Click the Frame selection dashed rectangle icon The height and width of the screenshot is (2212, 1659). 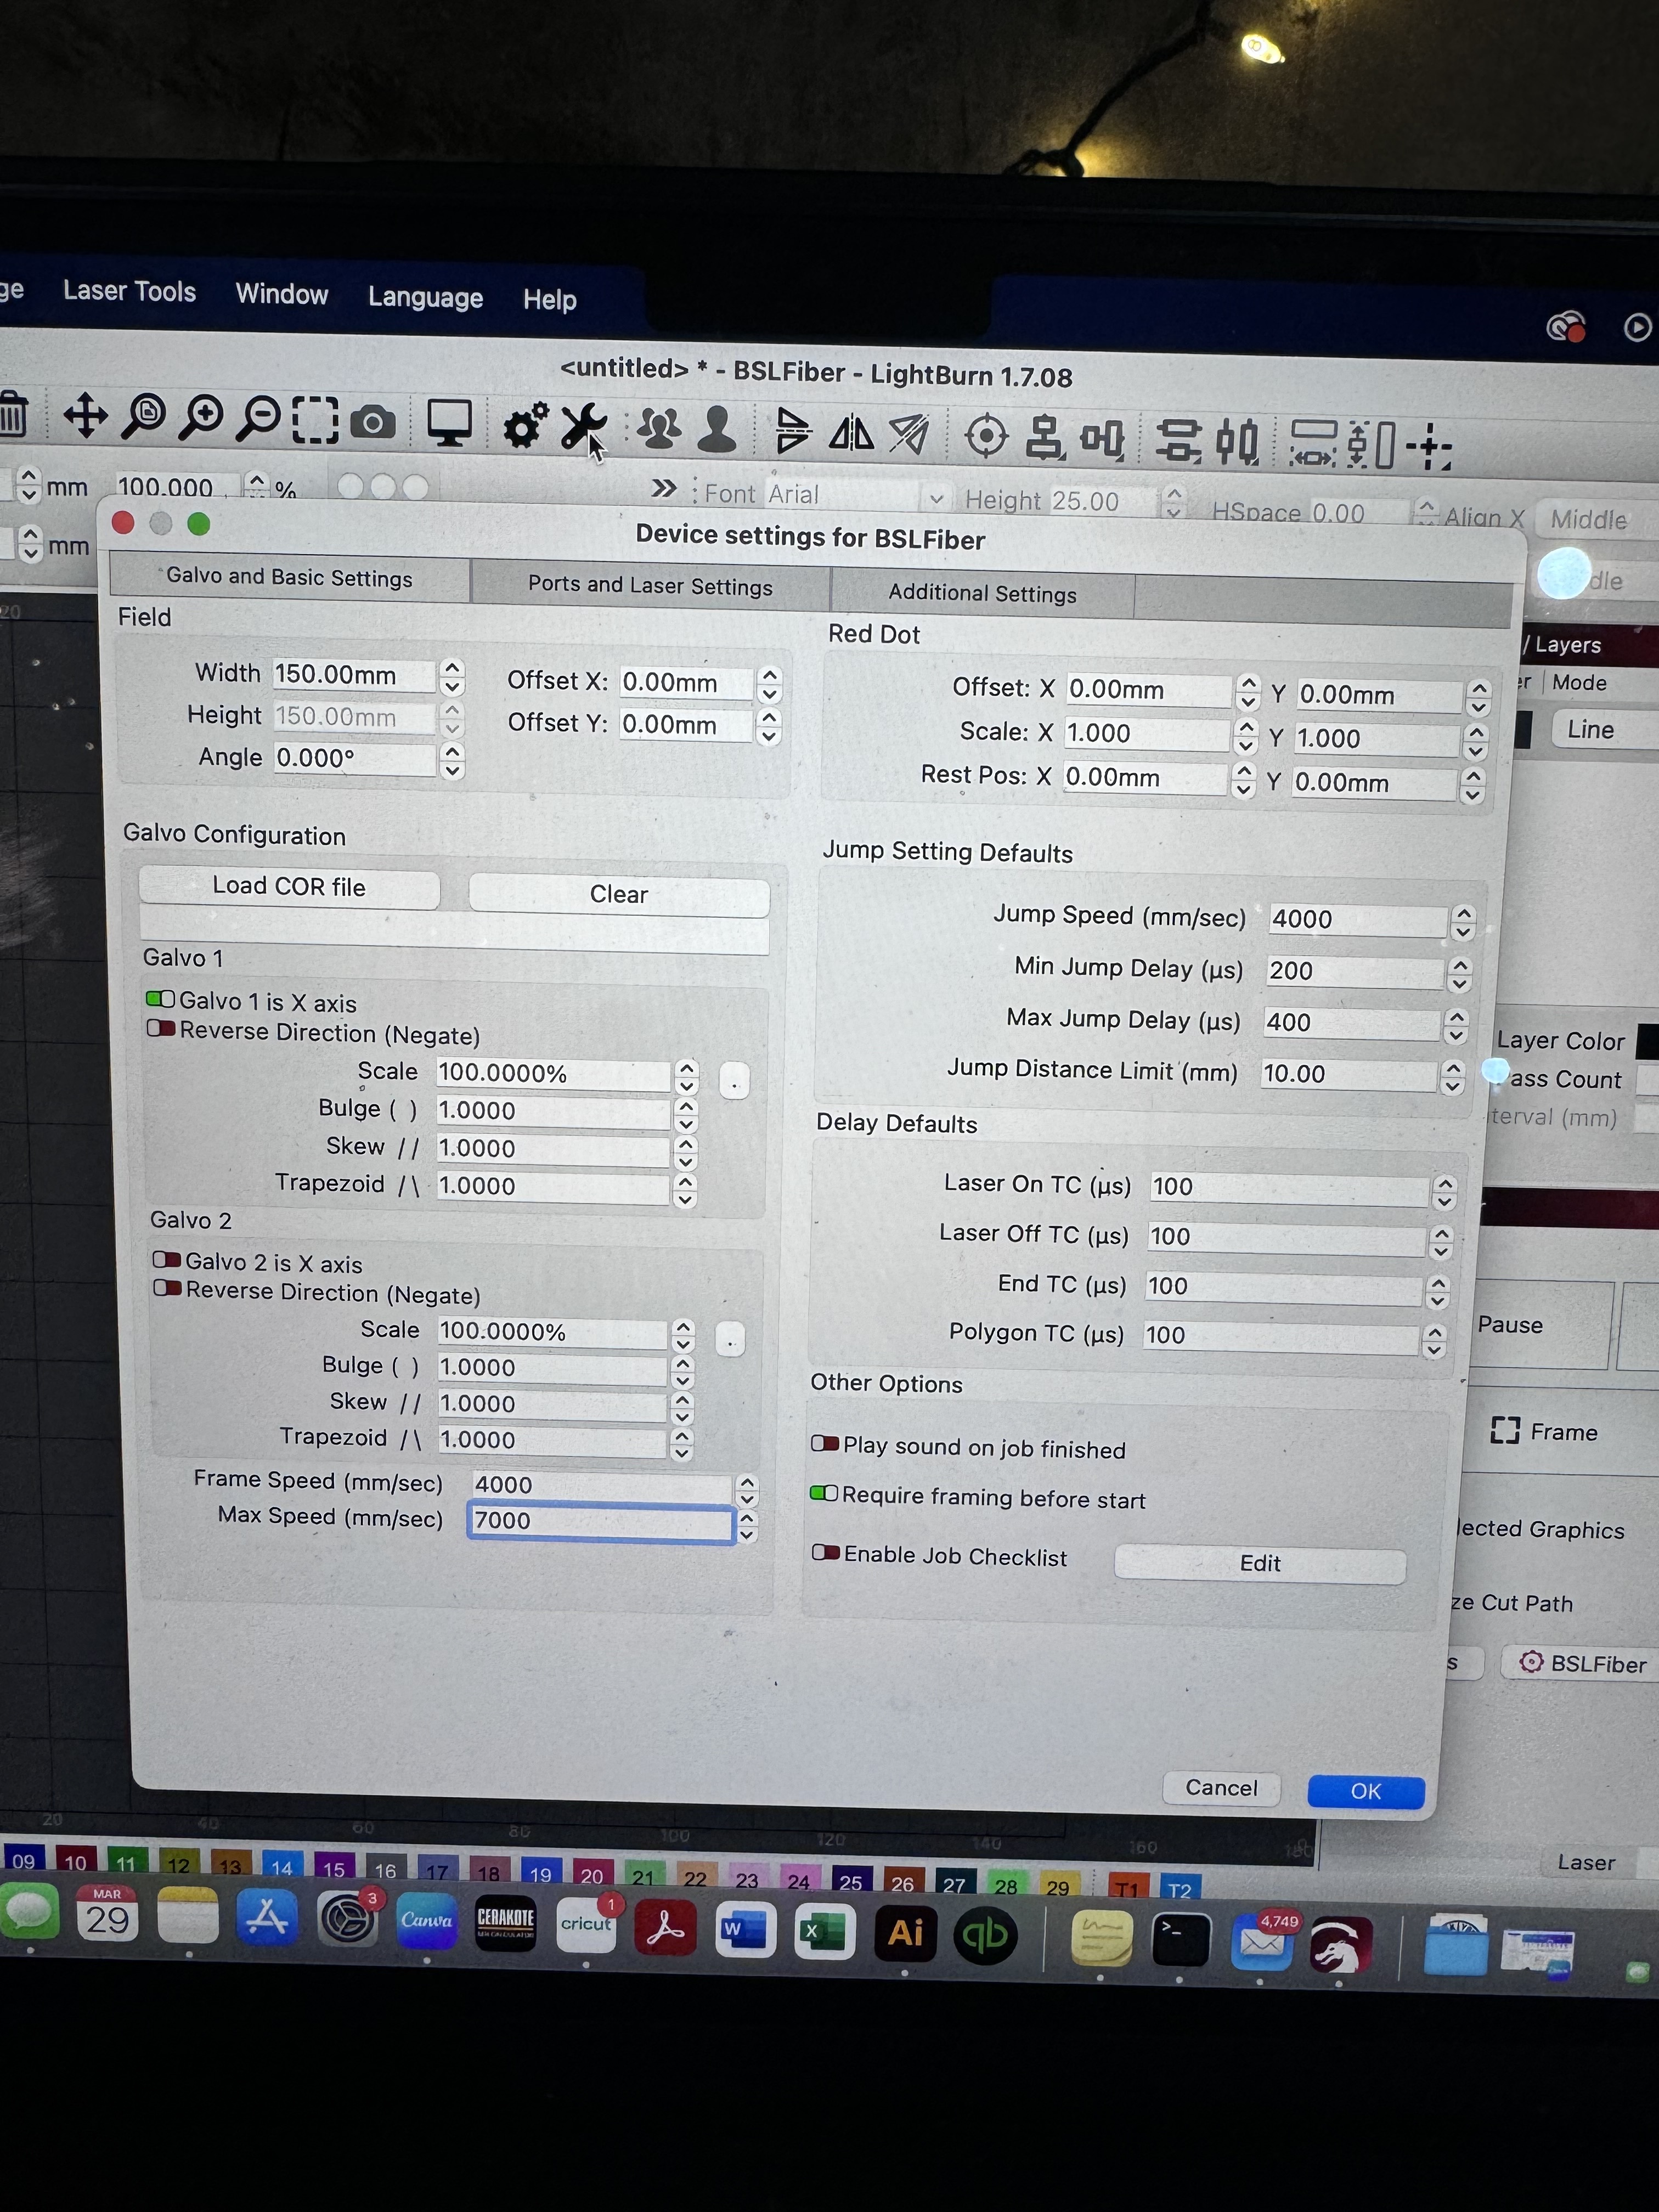point(315,420)
